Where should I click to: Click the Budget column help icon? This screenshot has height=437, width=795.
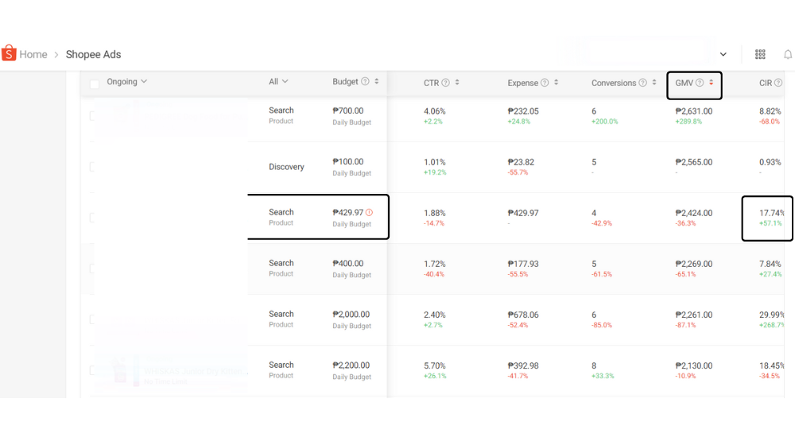(365, 82)
